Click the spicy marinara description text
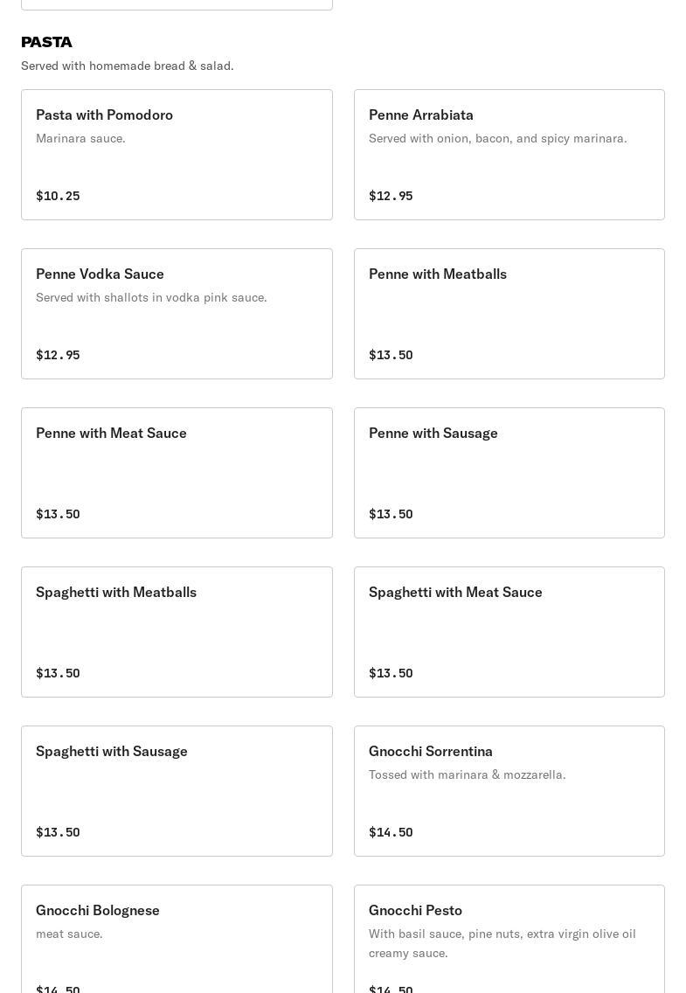 497,138
